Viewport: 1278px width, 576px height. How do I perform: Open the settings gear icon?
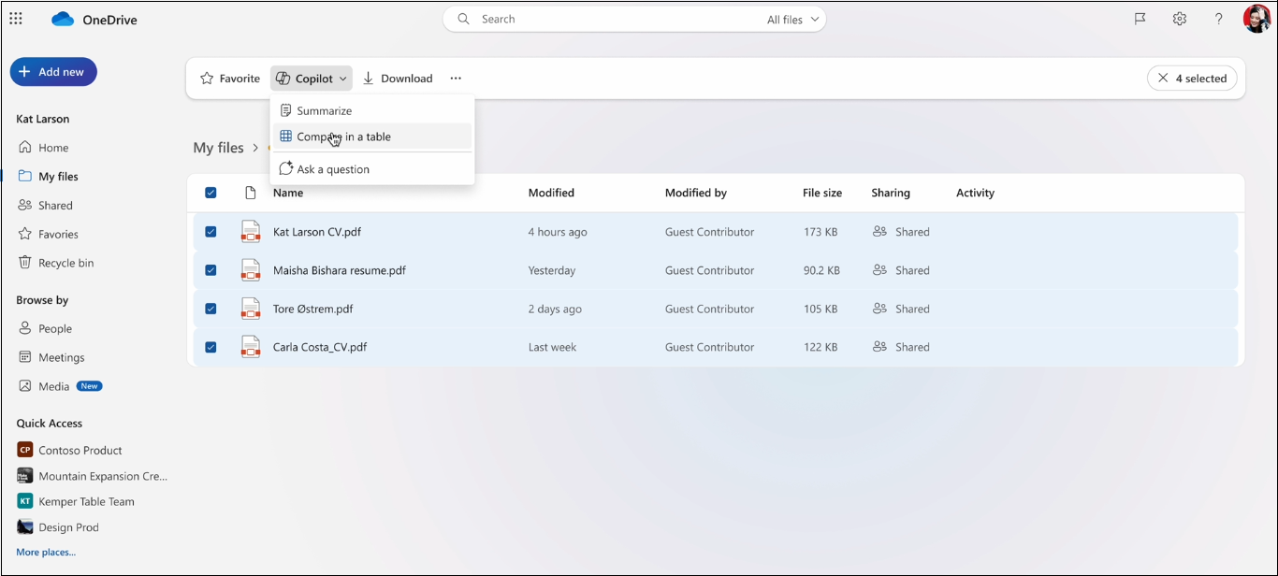pyautogui.click(x=1179, y=19)
